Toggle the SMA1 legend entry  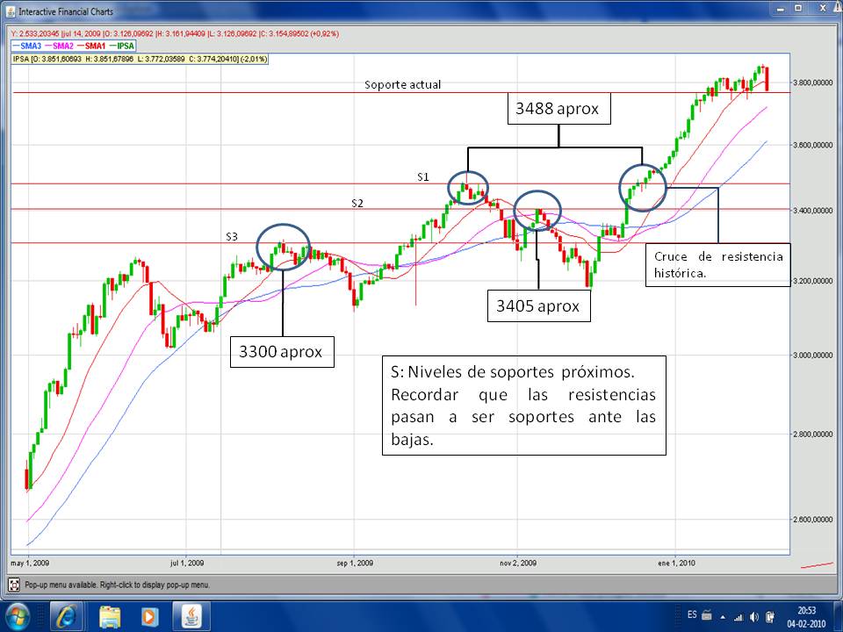click(91, 47)
